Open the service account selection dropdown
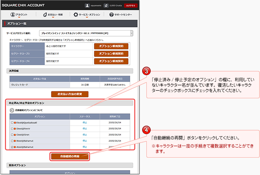Viewport: 260px width, 175px height. coord(86,33)
